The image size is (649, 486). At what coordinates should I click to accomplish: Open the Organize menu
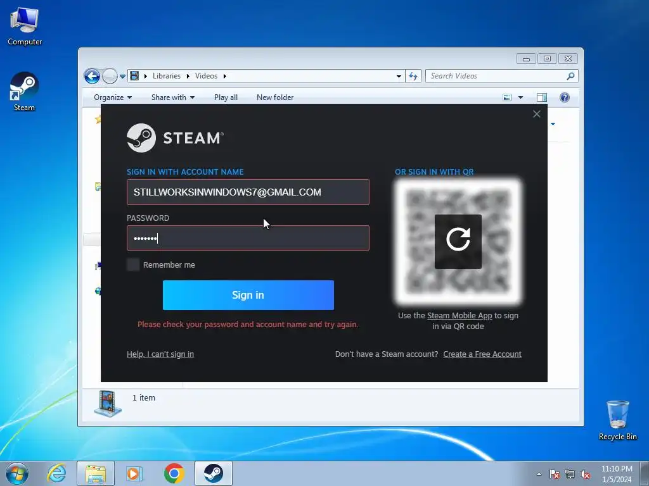[x=113, y=97]
